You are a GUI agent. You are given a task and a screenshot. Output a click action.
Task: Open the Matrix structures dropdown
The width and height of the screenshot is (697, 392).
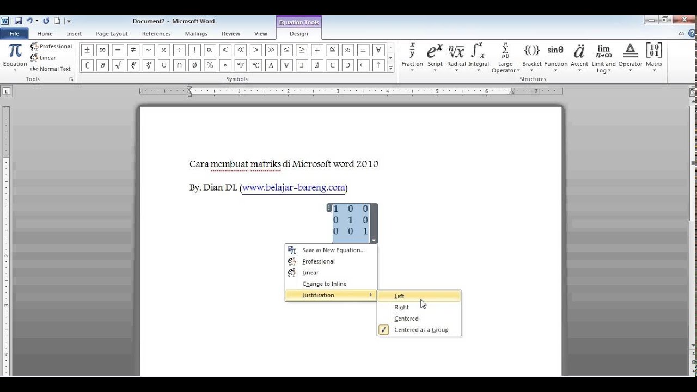click(x=654, y=57)
